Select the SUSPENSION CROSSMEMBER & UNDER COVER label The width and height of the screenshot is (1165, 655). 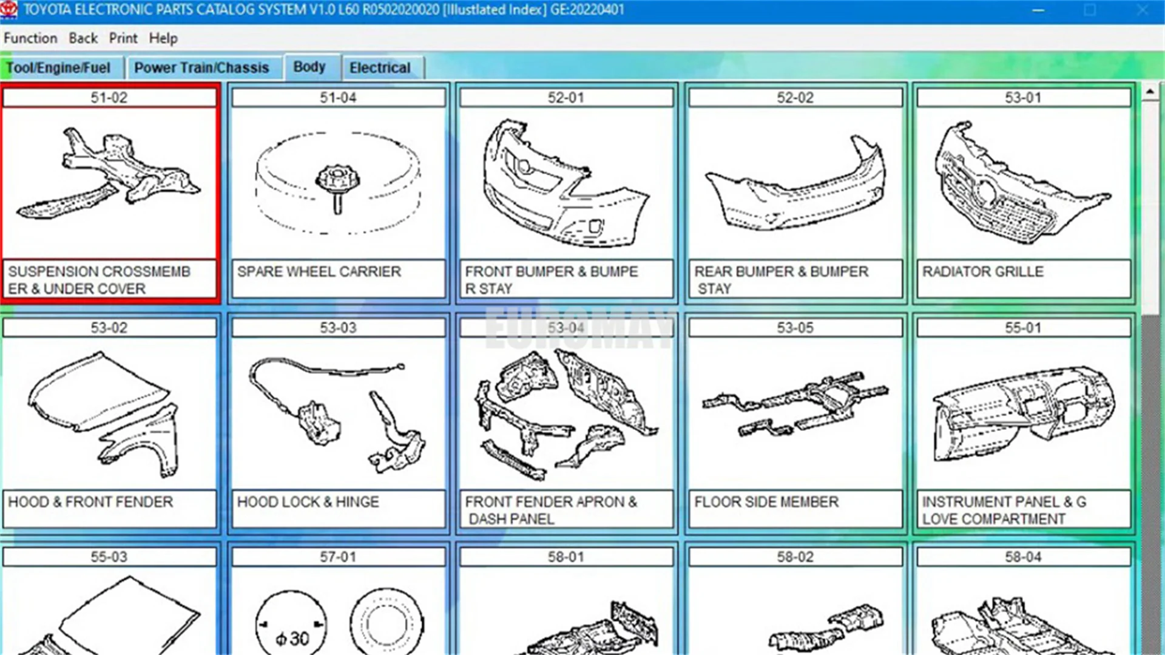(109, 279)
